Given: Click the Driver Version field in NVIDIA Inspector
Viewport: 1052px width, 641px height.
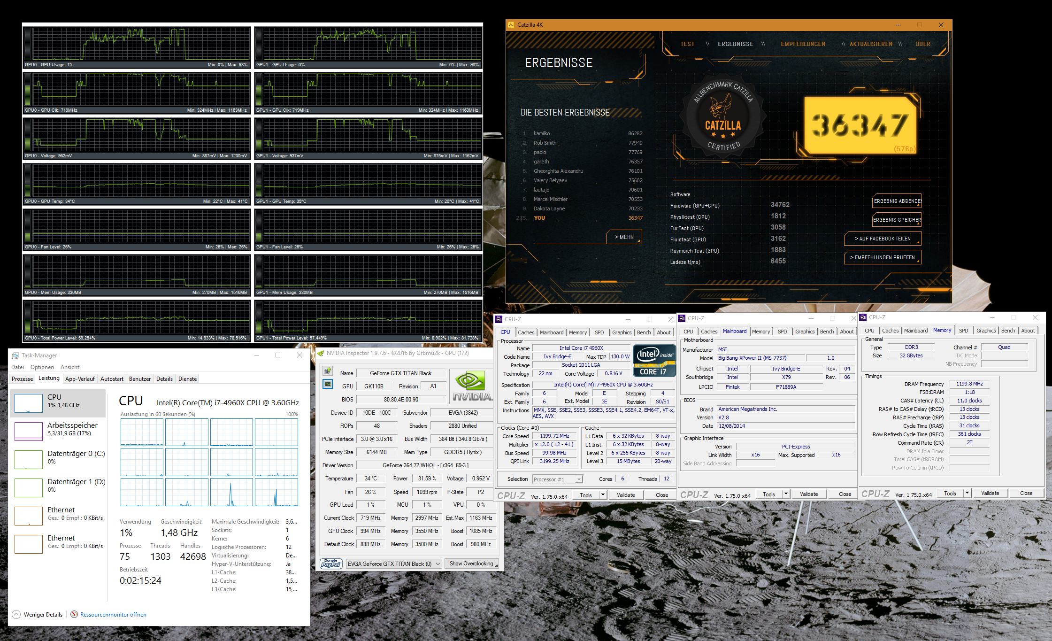Looking at the screenshot, I should click(x=425, y=465).
